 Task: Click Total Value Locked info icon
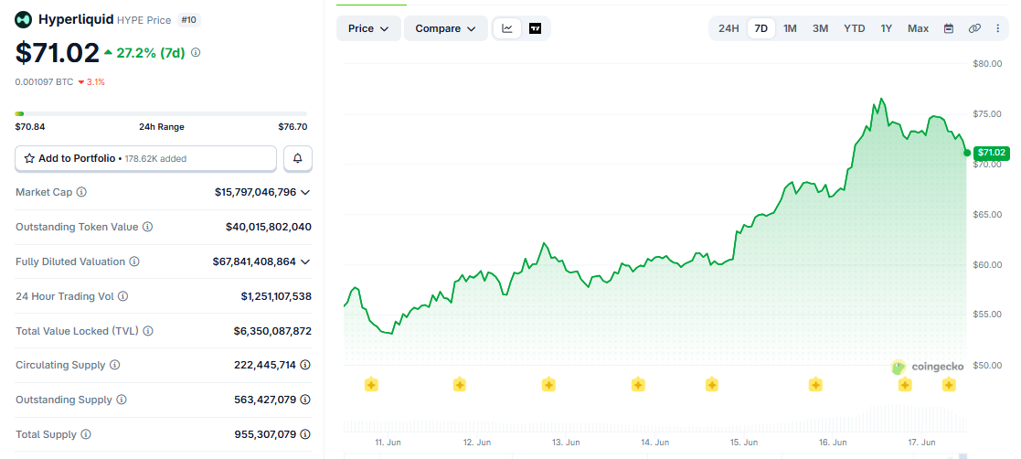coord(148,331)
